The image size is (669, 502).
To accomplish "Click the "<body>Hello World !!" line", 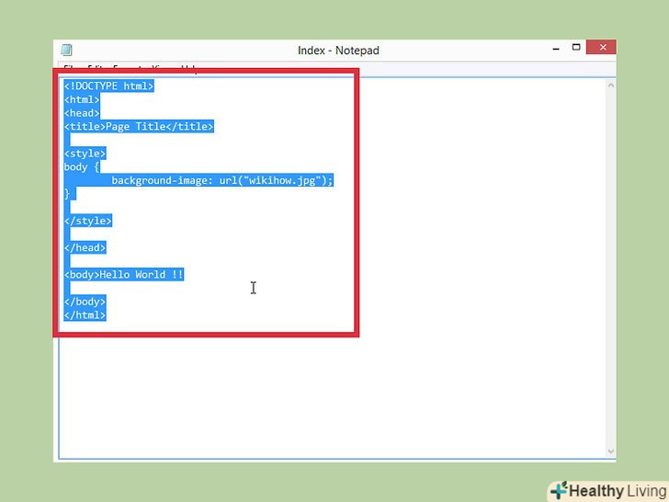I will [124, 275].
